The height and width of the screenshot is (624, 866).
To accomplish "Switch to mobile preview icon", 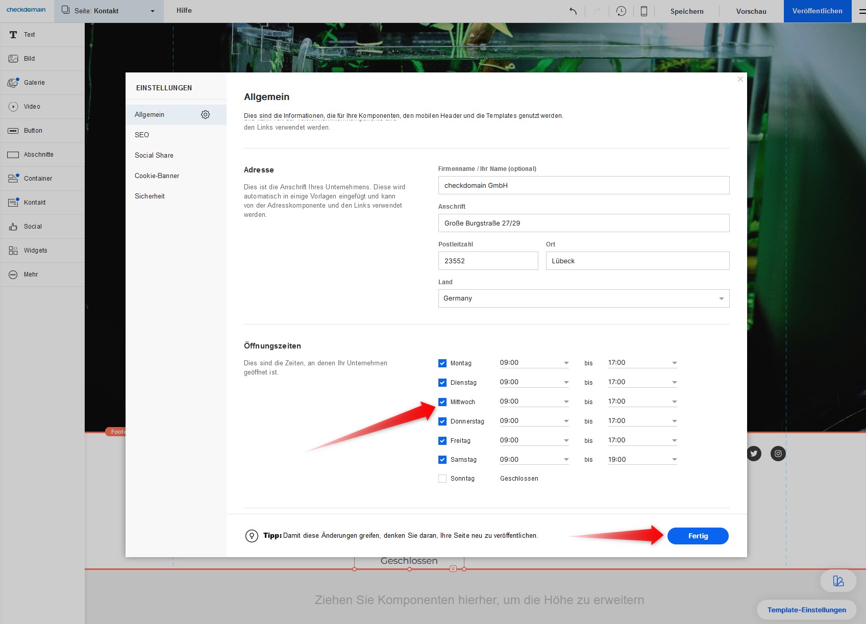I will coord(644,11).
